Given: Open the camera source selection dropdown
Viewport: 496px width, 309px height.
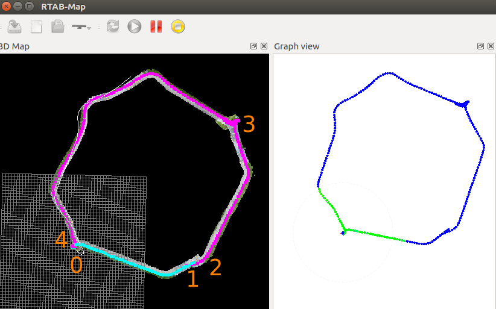Looking at the screenshot, I should tap(81, 27).
